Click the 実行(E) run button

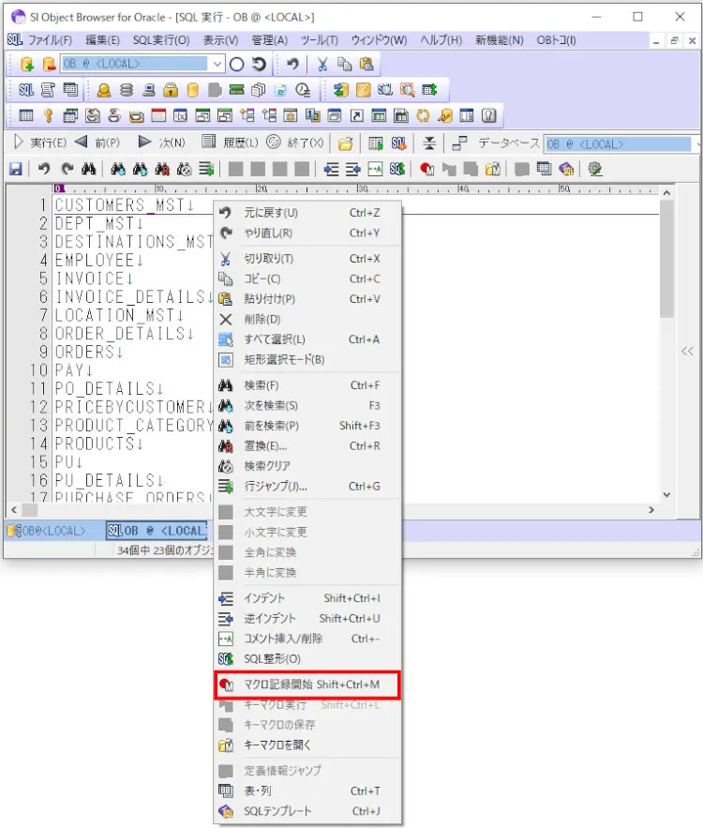[x=39, y=143]
